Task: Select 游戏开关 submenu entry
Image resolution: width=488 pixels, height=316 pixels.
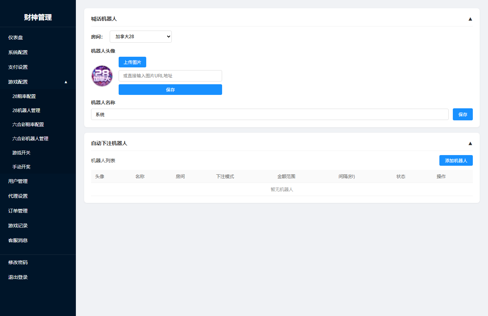Action: (21, 153)
